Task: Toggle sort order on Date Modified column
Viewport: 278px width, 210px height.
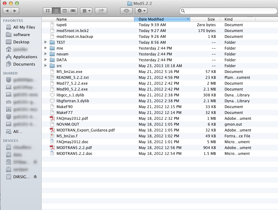Action: coord(150,19)
